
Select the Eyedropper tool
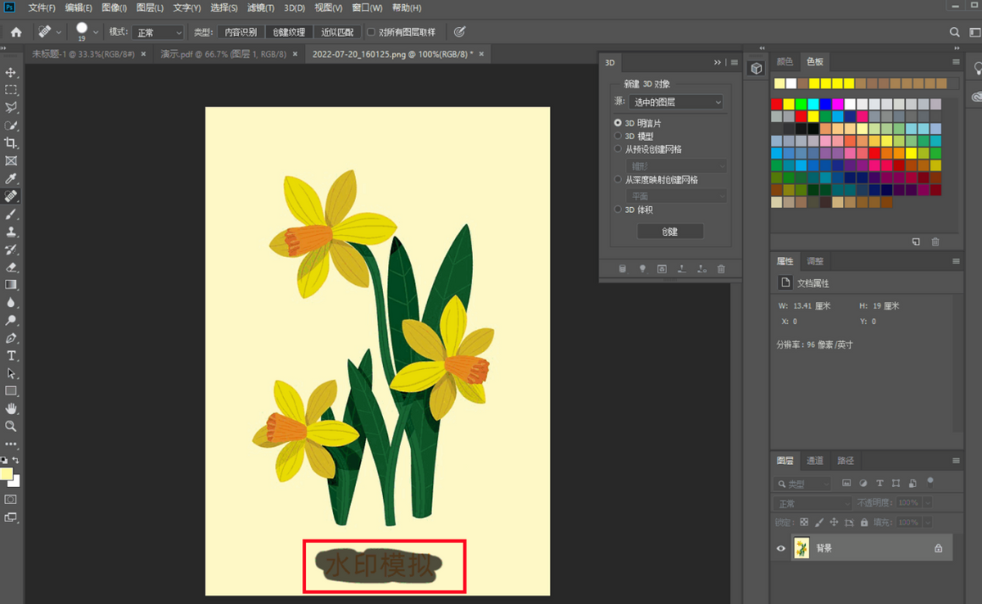(x=11, y=178)
